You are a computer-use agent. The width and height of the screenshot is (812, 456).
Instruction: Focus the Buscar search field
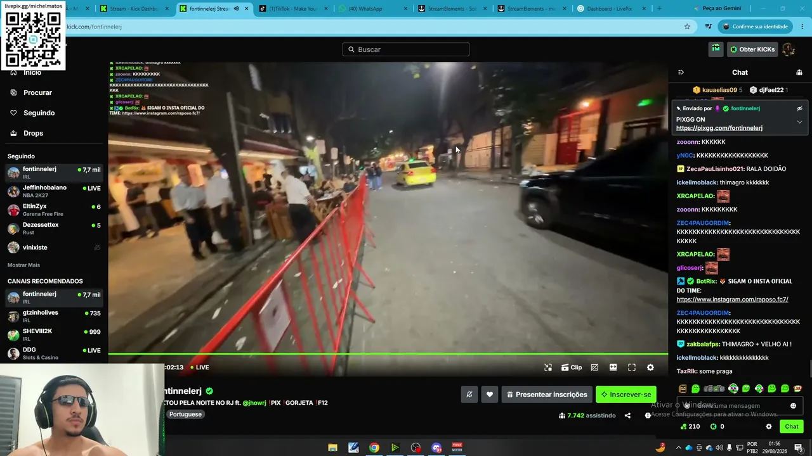click(406, 49)
